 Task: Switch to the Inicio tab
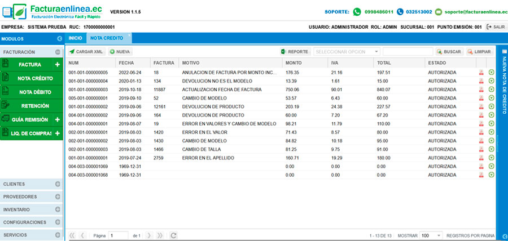(x=75, y=38)
